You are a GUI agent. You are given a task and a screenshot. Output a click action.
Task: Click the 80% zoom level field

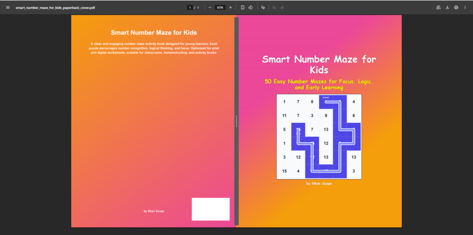pos(220,7)
